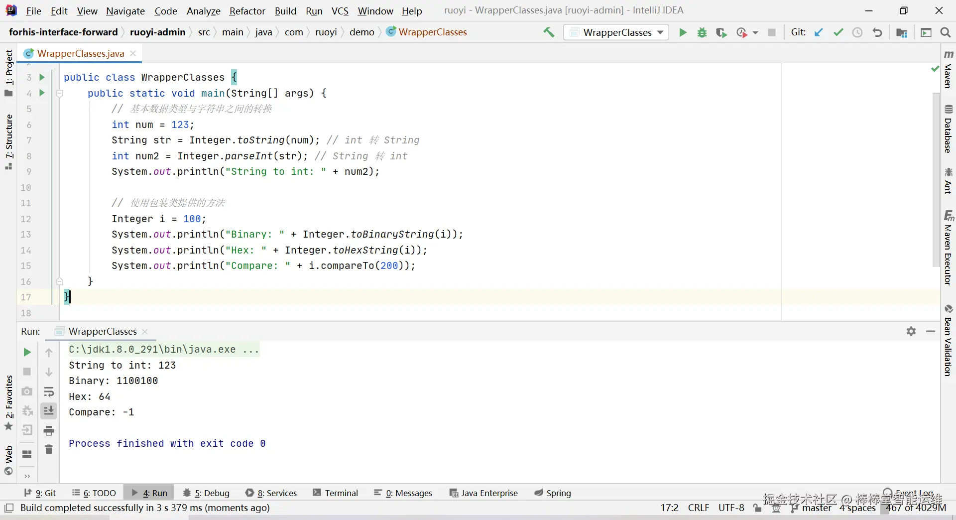
Task: Open the File menu
Action: [x=33, y=11]
